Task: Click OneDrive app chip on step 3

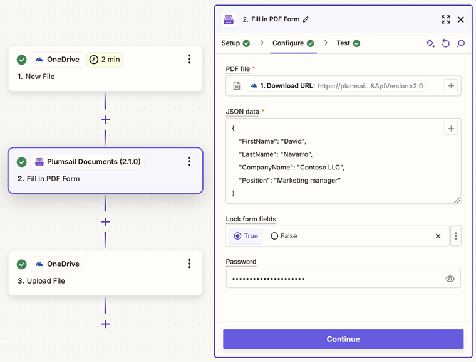Action: point(57,264)
